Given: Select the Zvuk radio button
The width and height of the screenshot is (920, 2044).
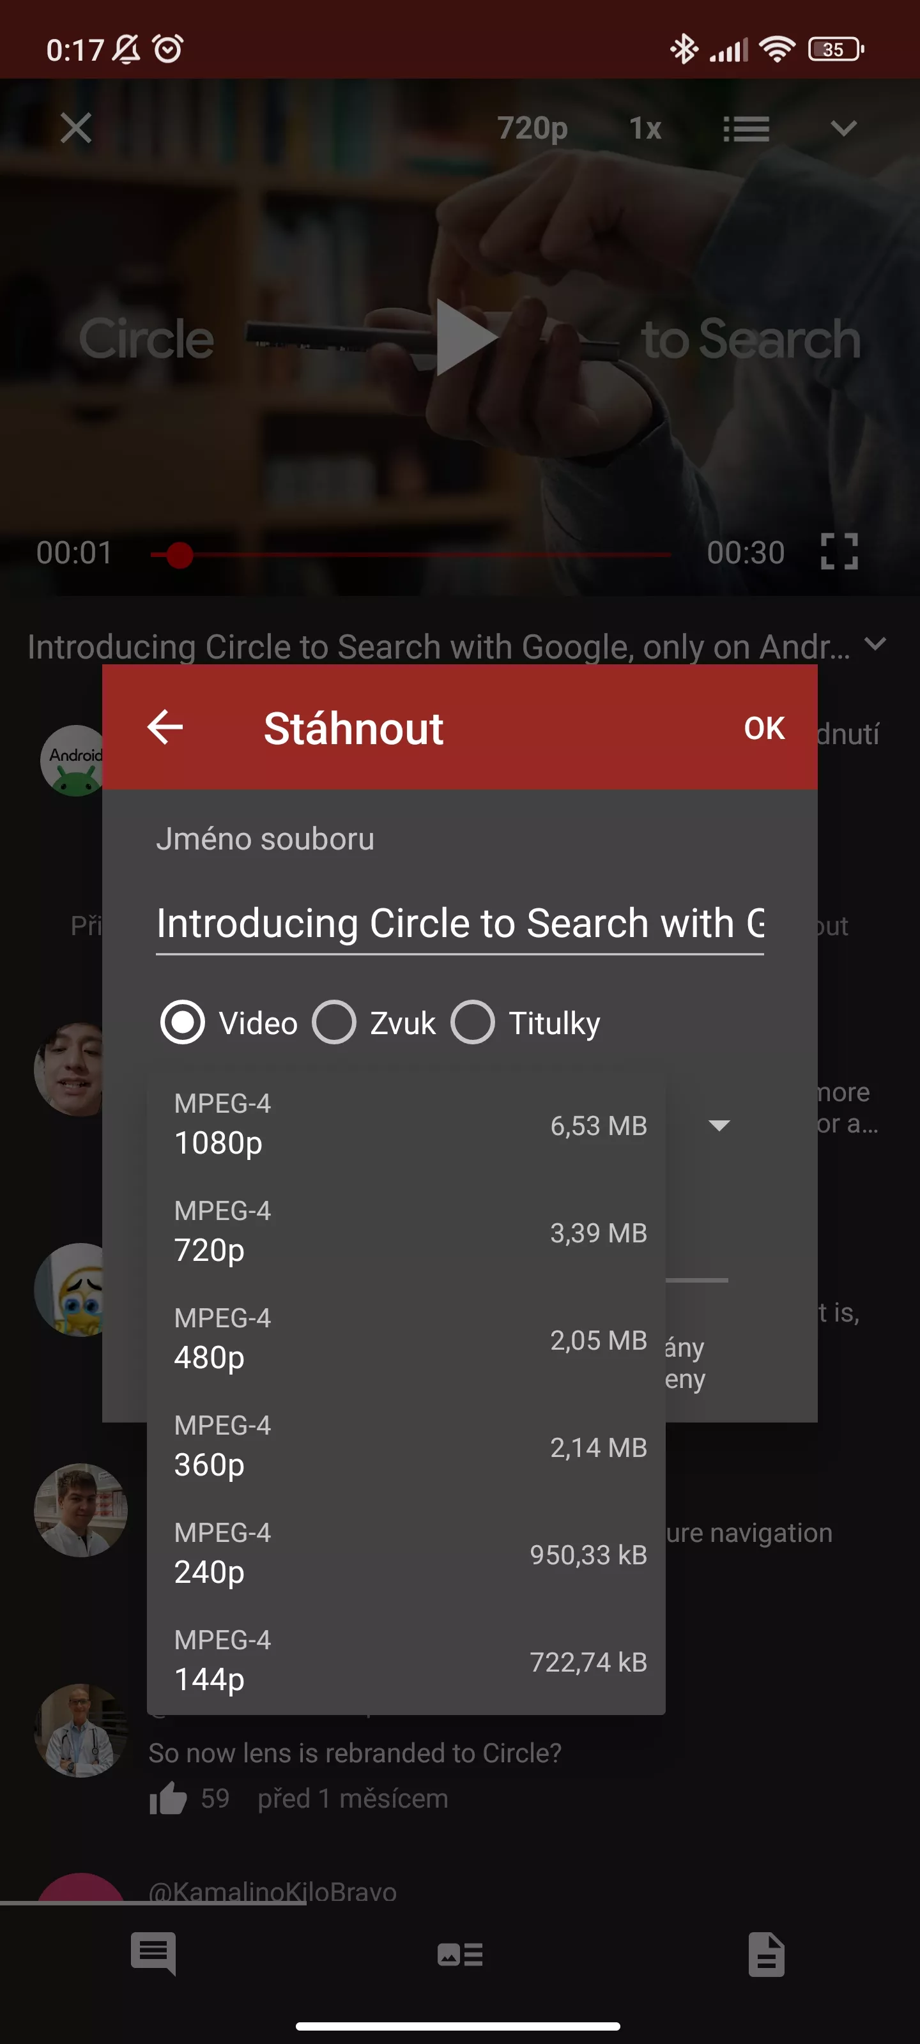Looking at the screenshot, I should click(x=334, y=1023).
